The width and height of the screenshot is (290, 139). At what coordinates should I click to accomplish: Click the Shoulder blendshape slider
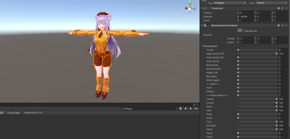tap(257, 125)
